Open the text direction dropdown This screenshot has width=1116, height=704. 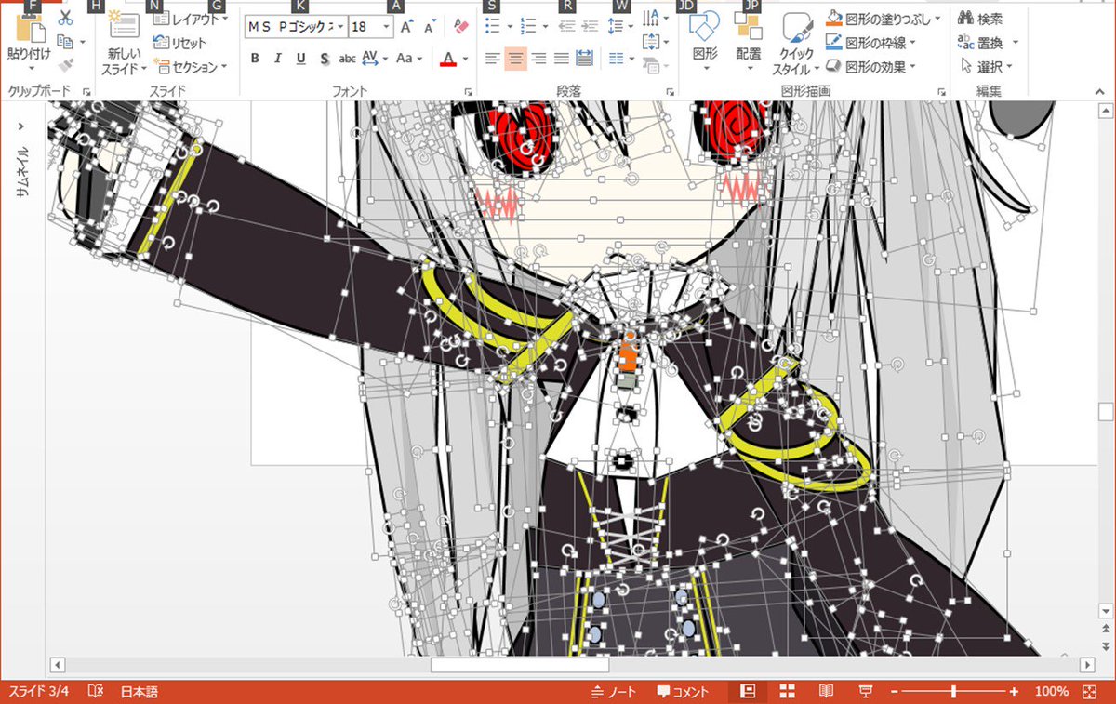coord(656,18)
